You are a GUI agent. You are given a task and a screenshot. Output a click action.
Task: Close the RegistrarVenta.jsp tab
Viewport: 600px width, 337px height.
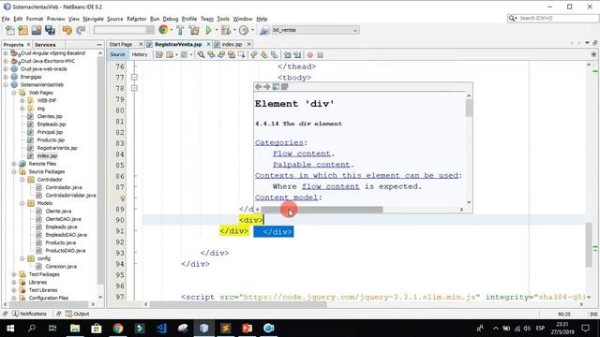click(208, 44)
